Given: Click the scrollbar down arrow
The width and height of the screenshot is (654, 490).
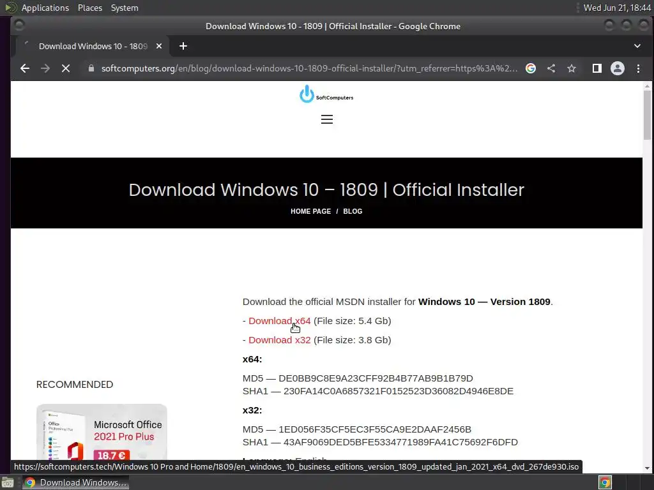Looking at the screenshot, I should (647, 468).
